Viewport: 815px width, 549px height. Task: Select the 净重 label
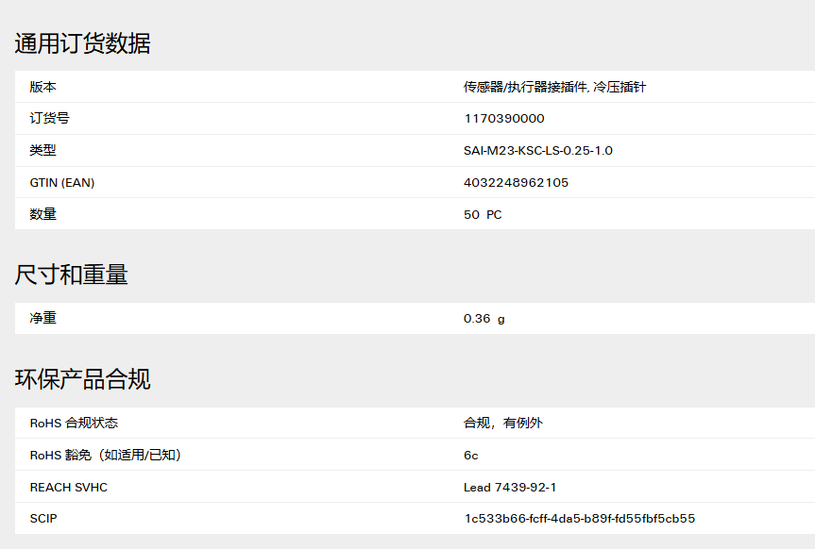43,318
